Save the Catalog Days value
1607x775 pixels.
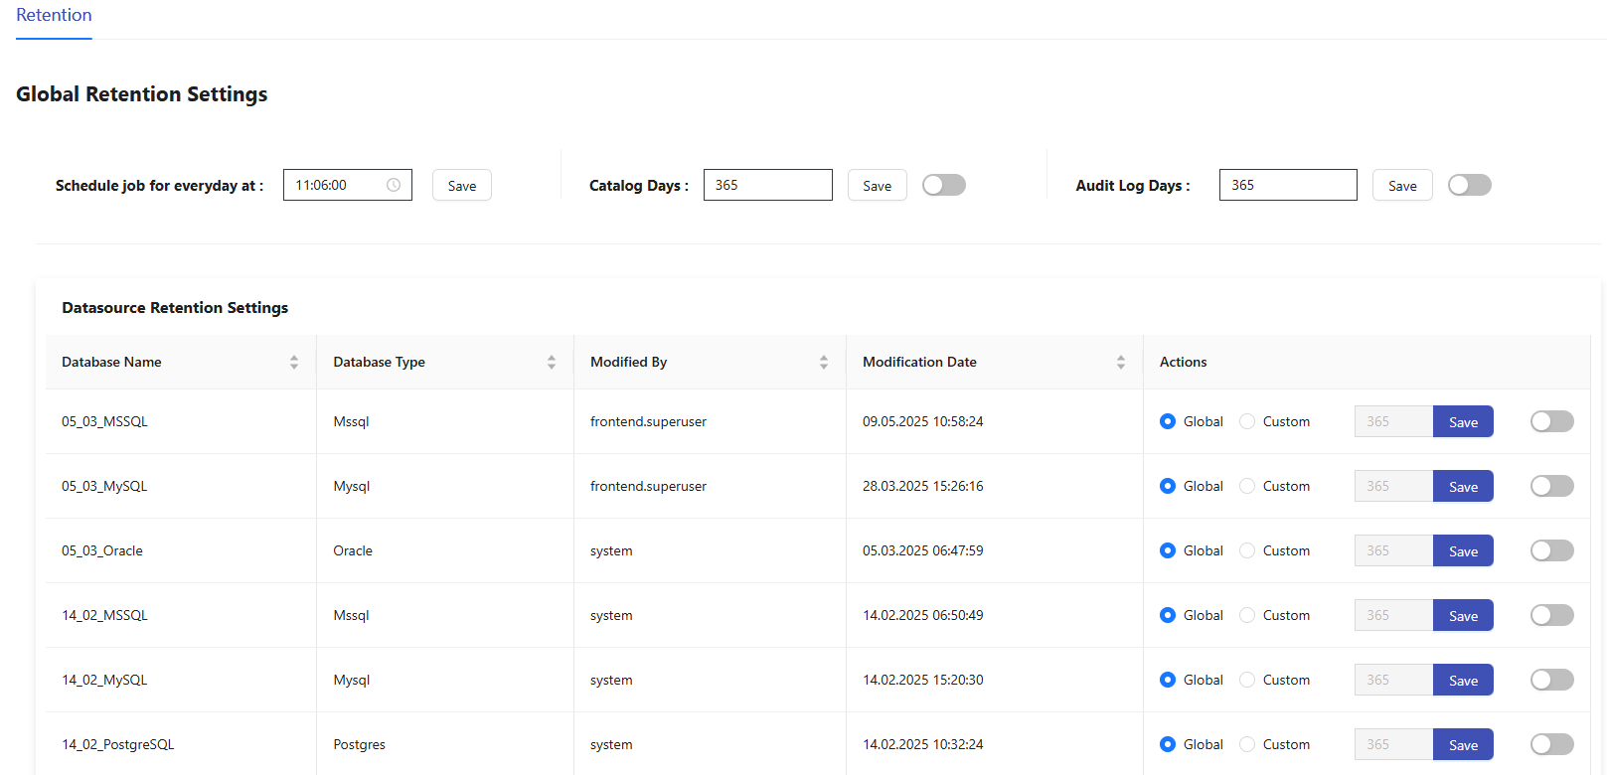click(x=877, y=186)
